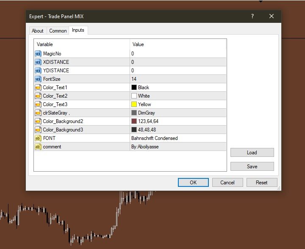
Task: Click the integer icon beside MagicNo
Action: pos(38,54)
